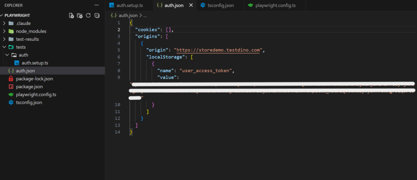Close the auth.json editor tab
The image size is (417, 180).
point(191,5)
